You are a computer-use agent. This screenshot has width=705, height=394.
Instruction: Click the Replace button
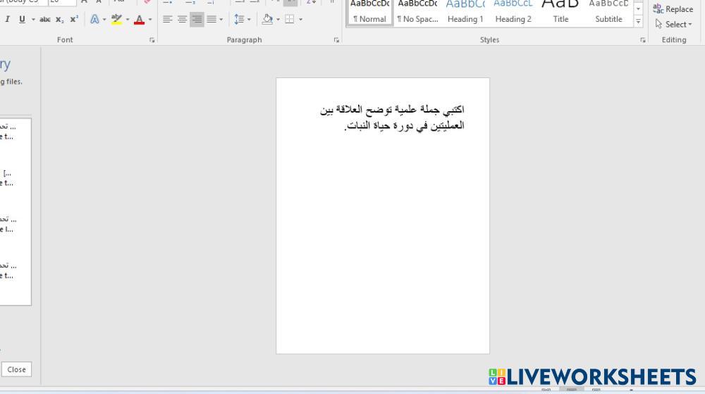coord(673,9)
